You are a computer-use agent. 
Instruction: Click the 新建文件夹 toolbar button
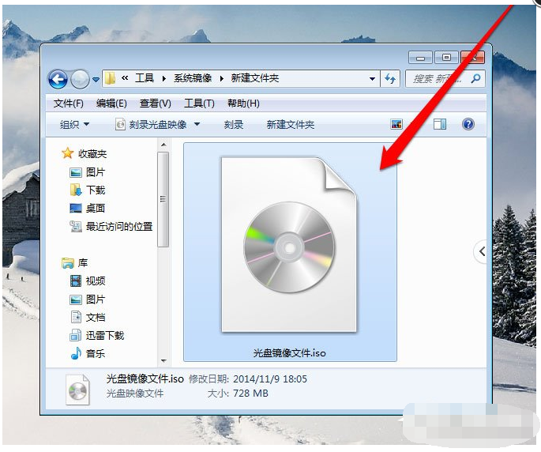tap(290, 124)
